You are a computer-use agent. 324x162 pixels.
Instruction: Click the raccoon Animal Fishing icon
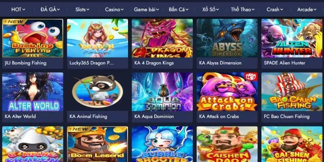[97, 92]
